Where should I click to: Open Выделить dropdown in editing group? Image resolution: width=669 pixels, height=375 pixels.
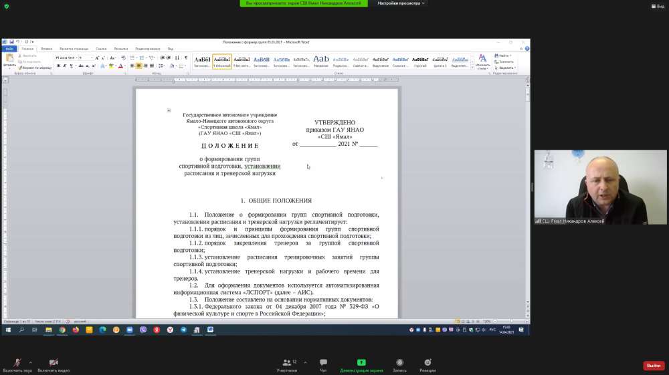click(x=505, y=68)
